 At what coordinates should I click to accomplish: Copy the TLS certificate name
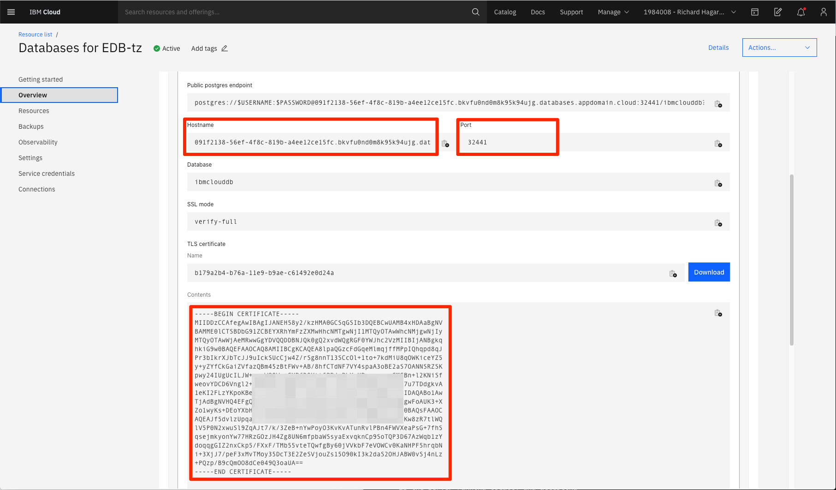[x=673, y=274]
